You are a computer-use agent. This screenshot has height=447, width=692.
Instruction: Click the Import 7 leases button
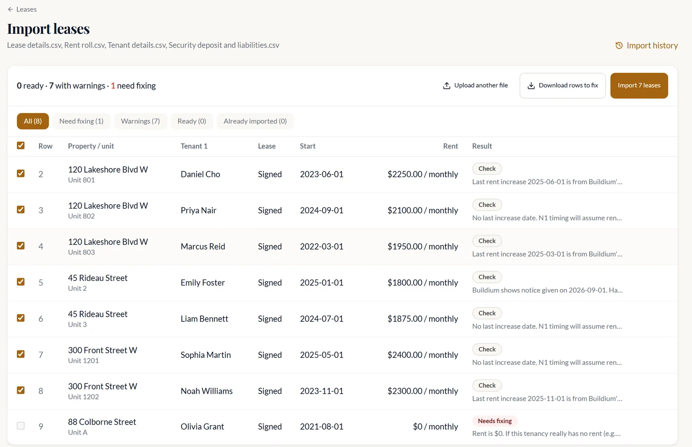[639, 86]
